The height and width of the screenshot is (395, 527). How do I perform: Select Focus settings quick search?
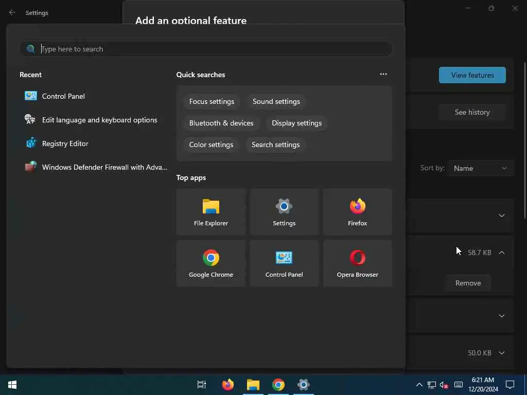click(x=212, y=101)
